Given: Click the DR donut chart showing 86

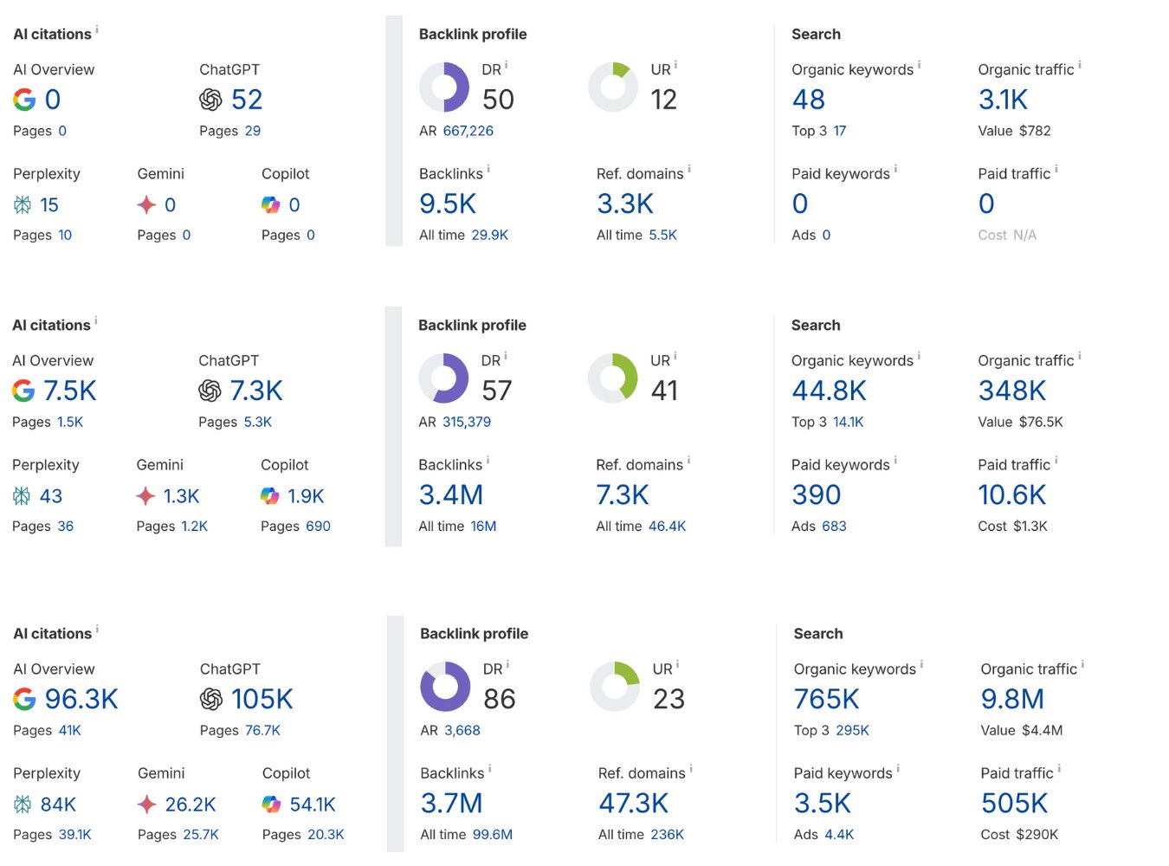Looking at the screenshot, I should pyautogui.click(x=445, y=687).
